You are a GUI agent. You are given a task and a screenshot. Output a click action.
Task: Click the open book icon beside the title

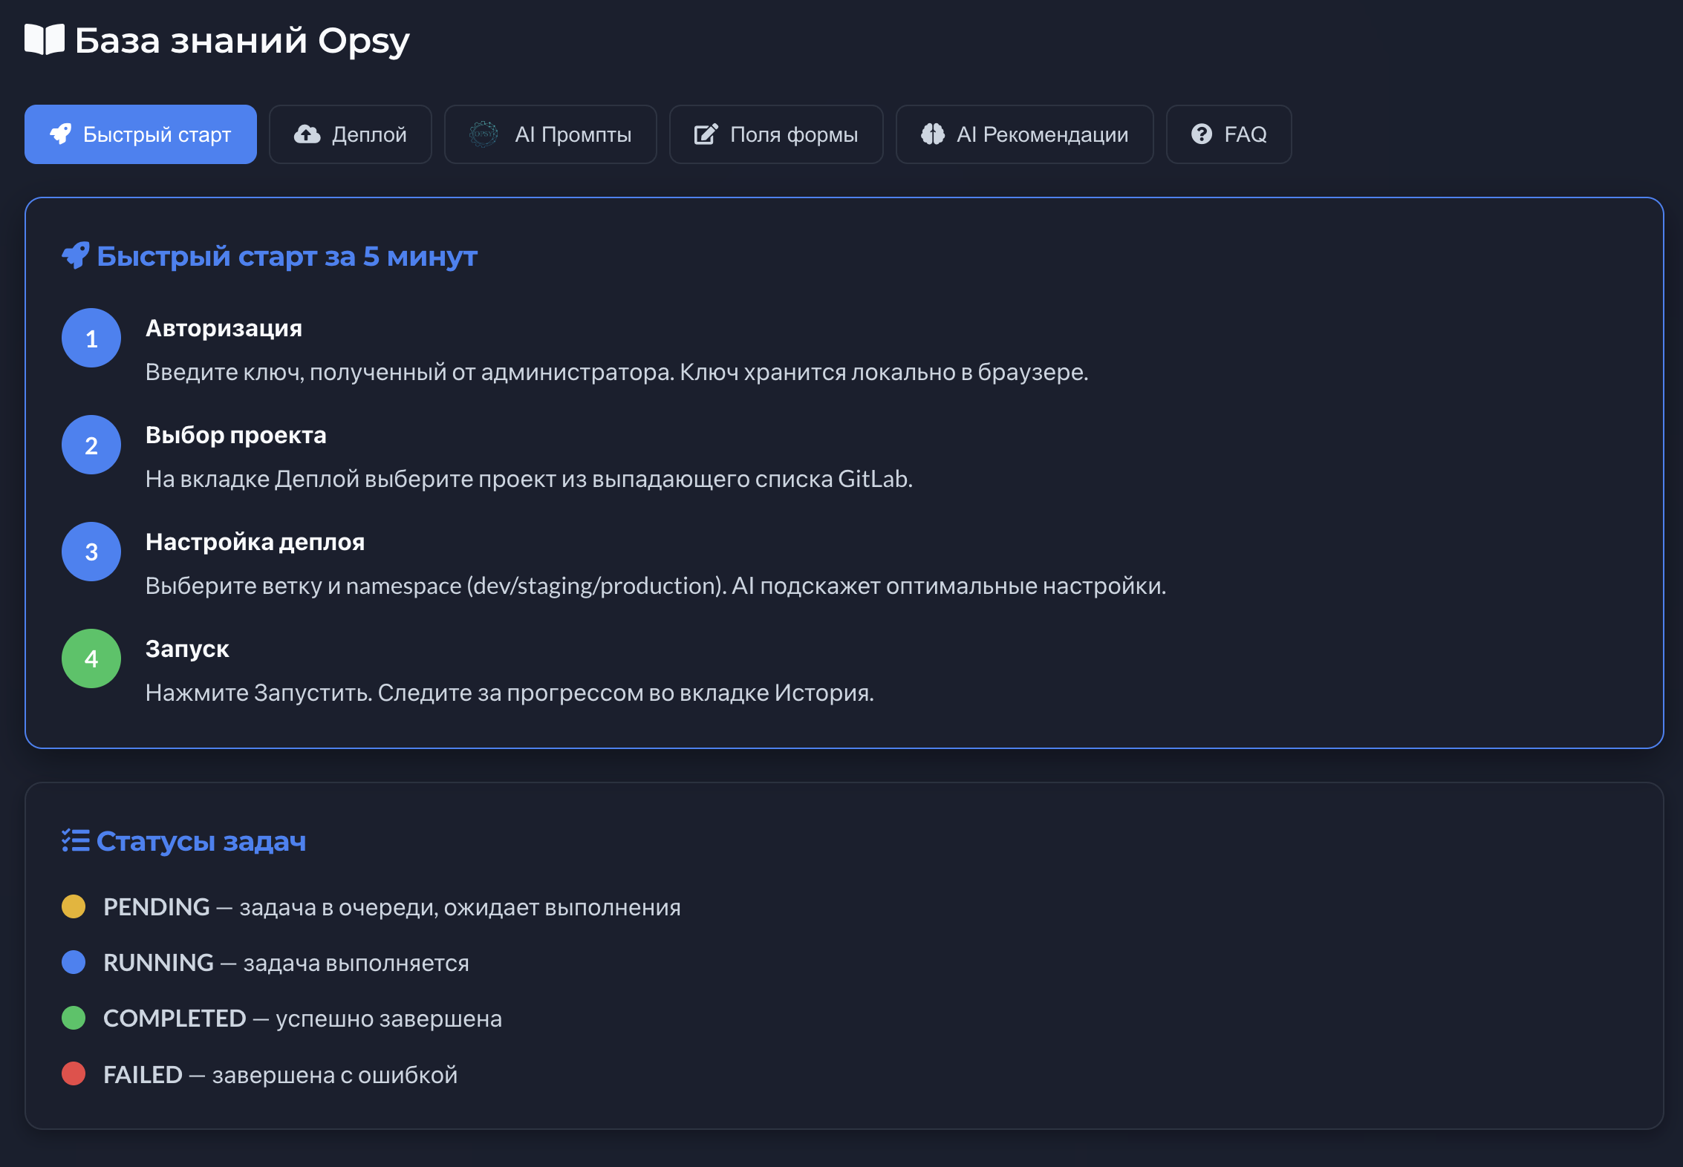(45, 39)
